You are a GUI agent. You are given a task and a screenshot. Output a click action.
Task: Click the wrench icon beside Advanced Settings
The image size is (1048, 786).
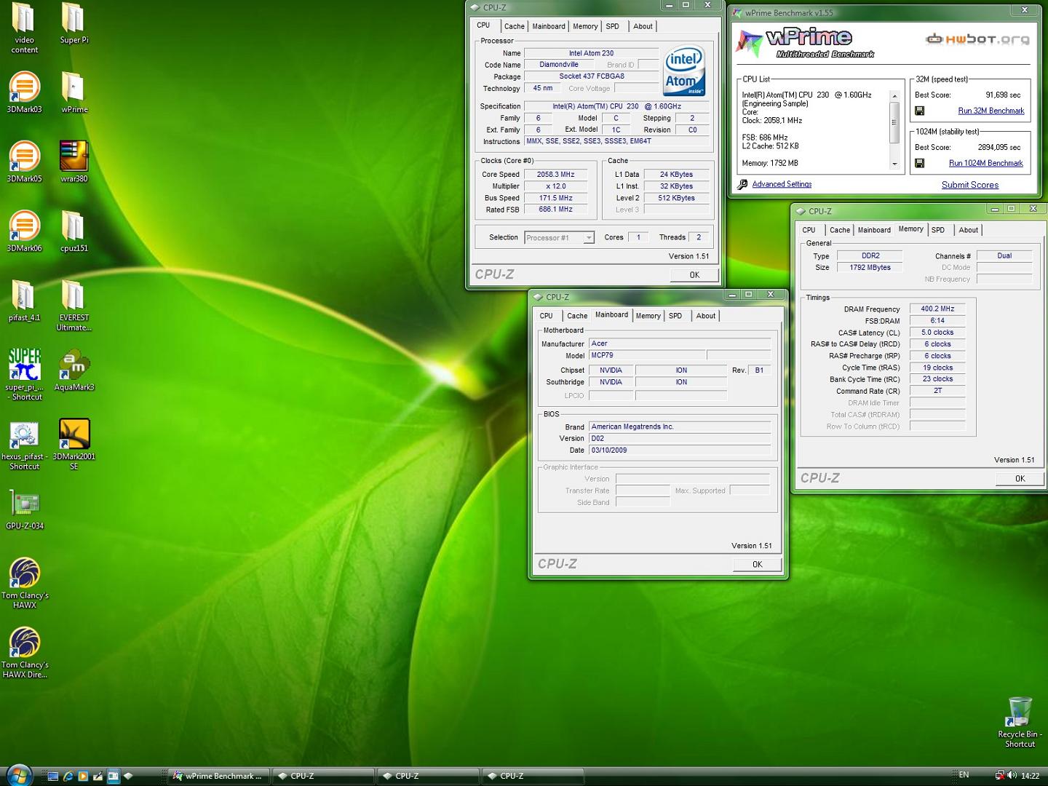742,184
